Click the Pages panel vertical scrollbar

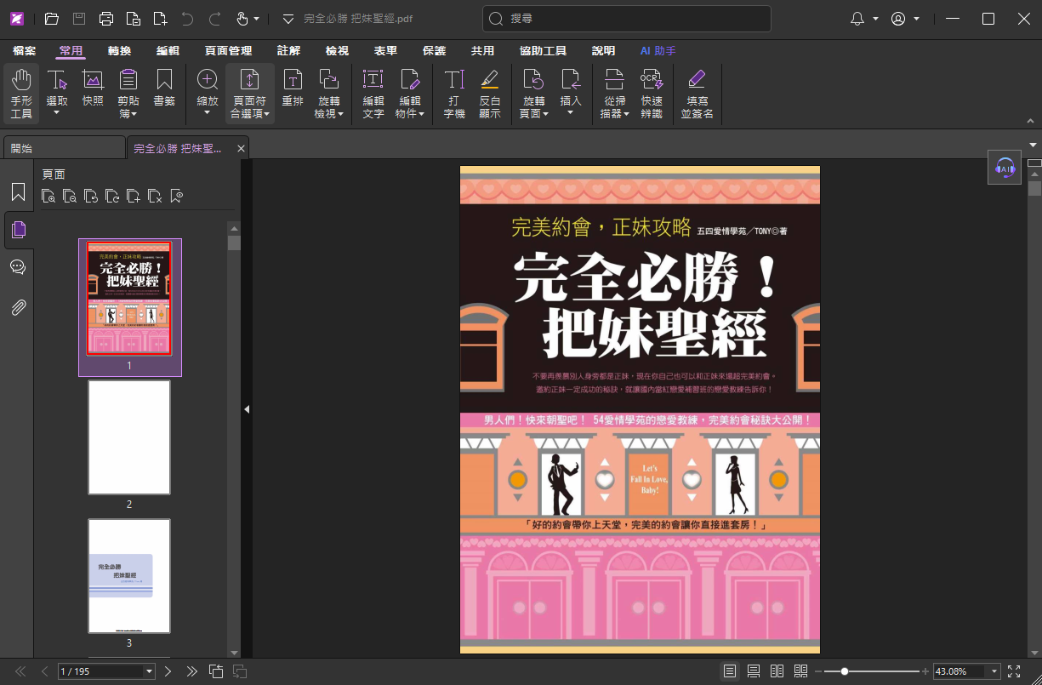(x=234, y=439)
